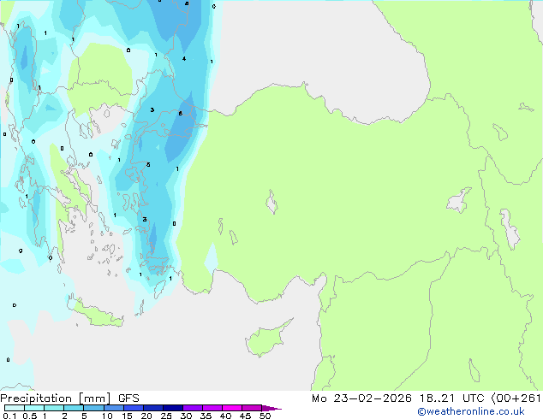
Task: Select the 2–5 mm legend color box
Action: pyautogui.click(x=74, y=408)
